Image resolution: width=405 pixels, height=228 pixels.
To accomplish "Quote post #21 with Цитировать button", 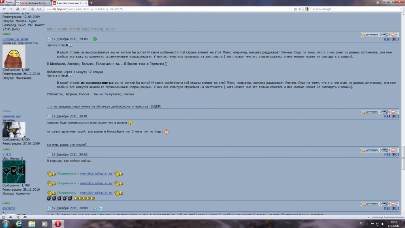I will tap(370, 112).
